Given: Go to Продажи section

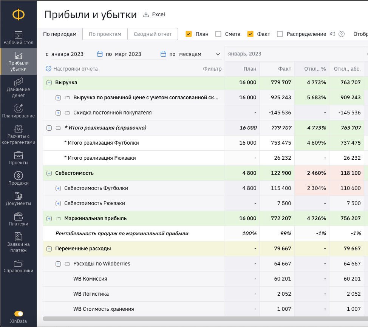Looking at the screenshot, I should (18, 179).
